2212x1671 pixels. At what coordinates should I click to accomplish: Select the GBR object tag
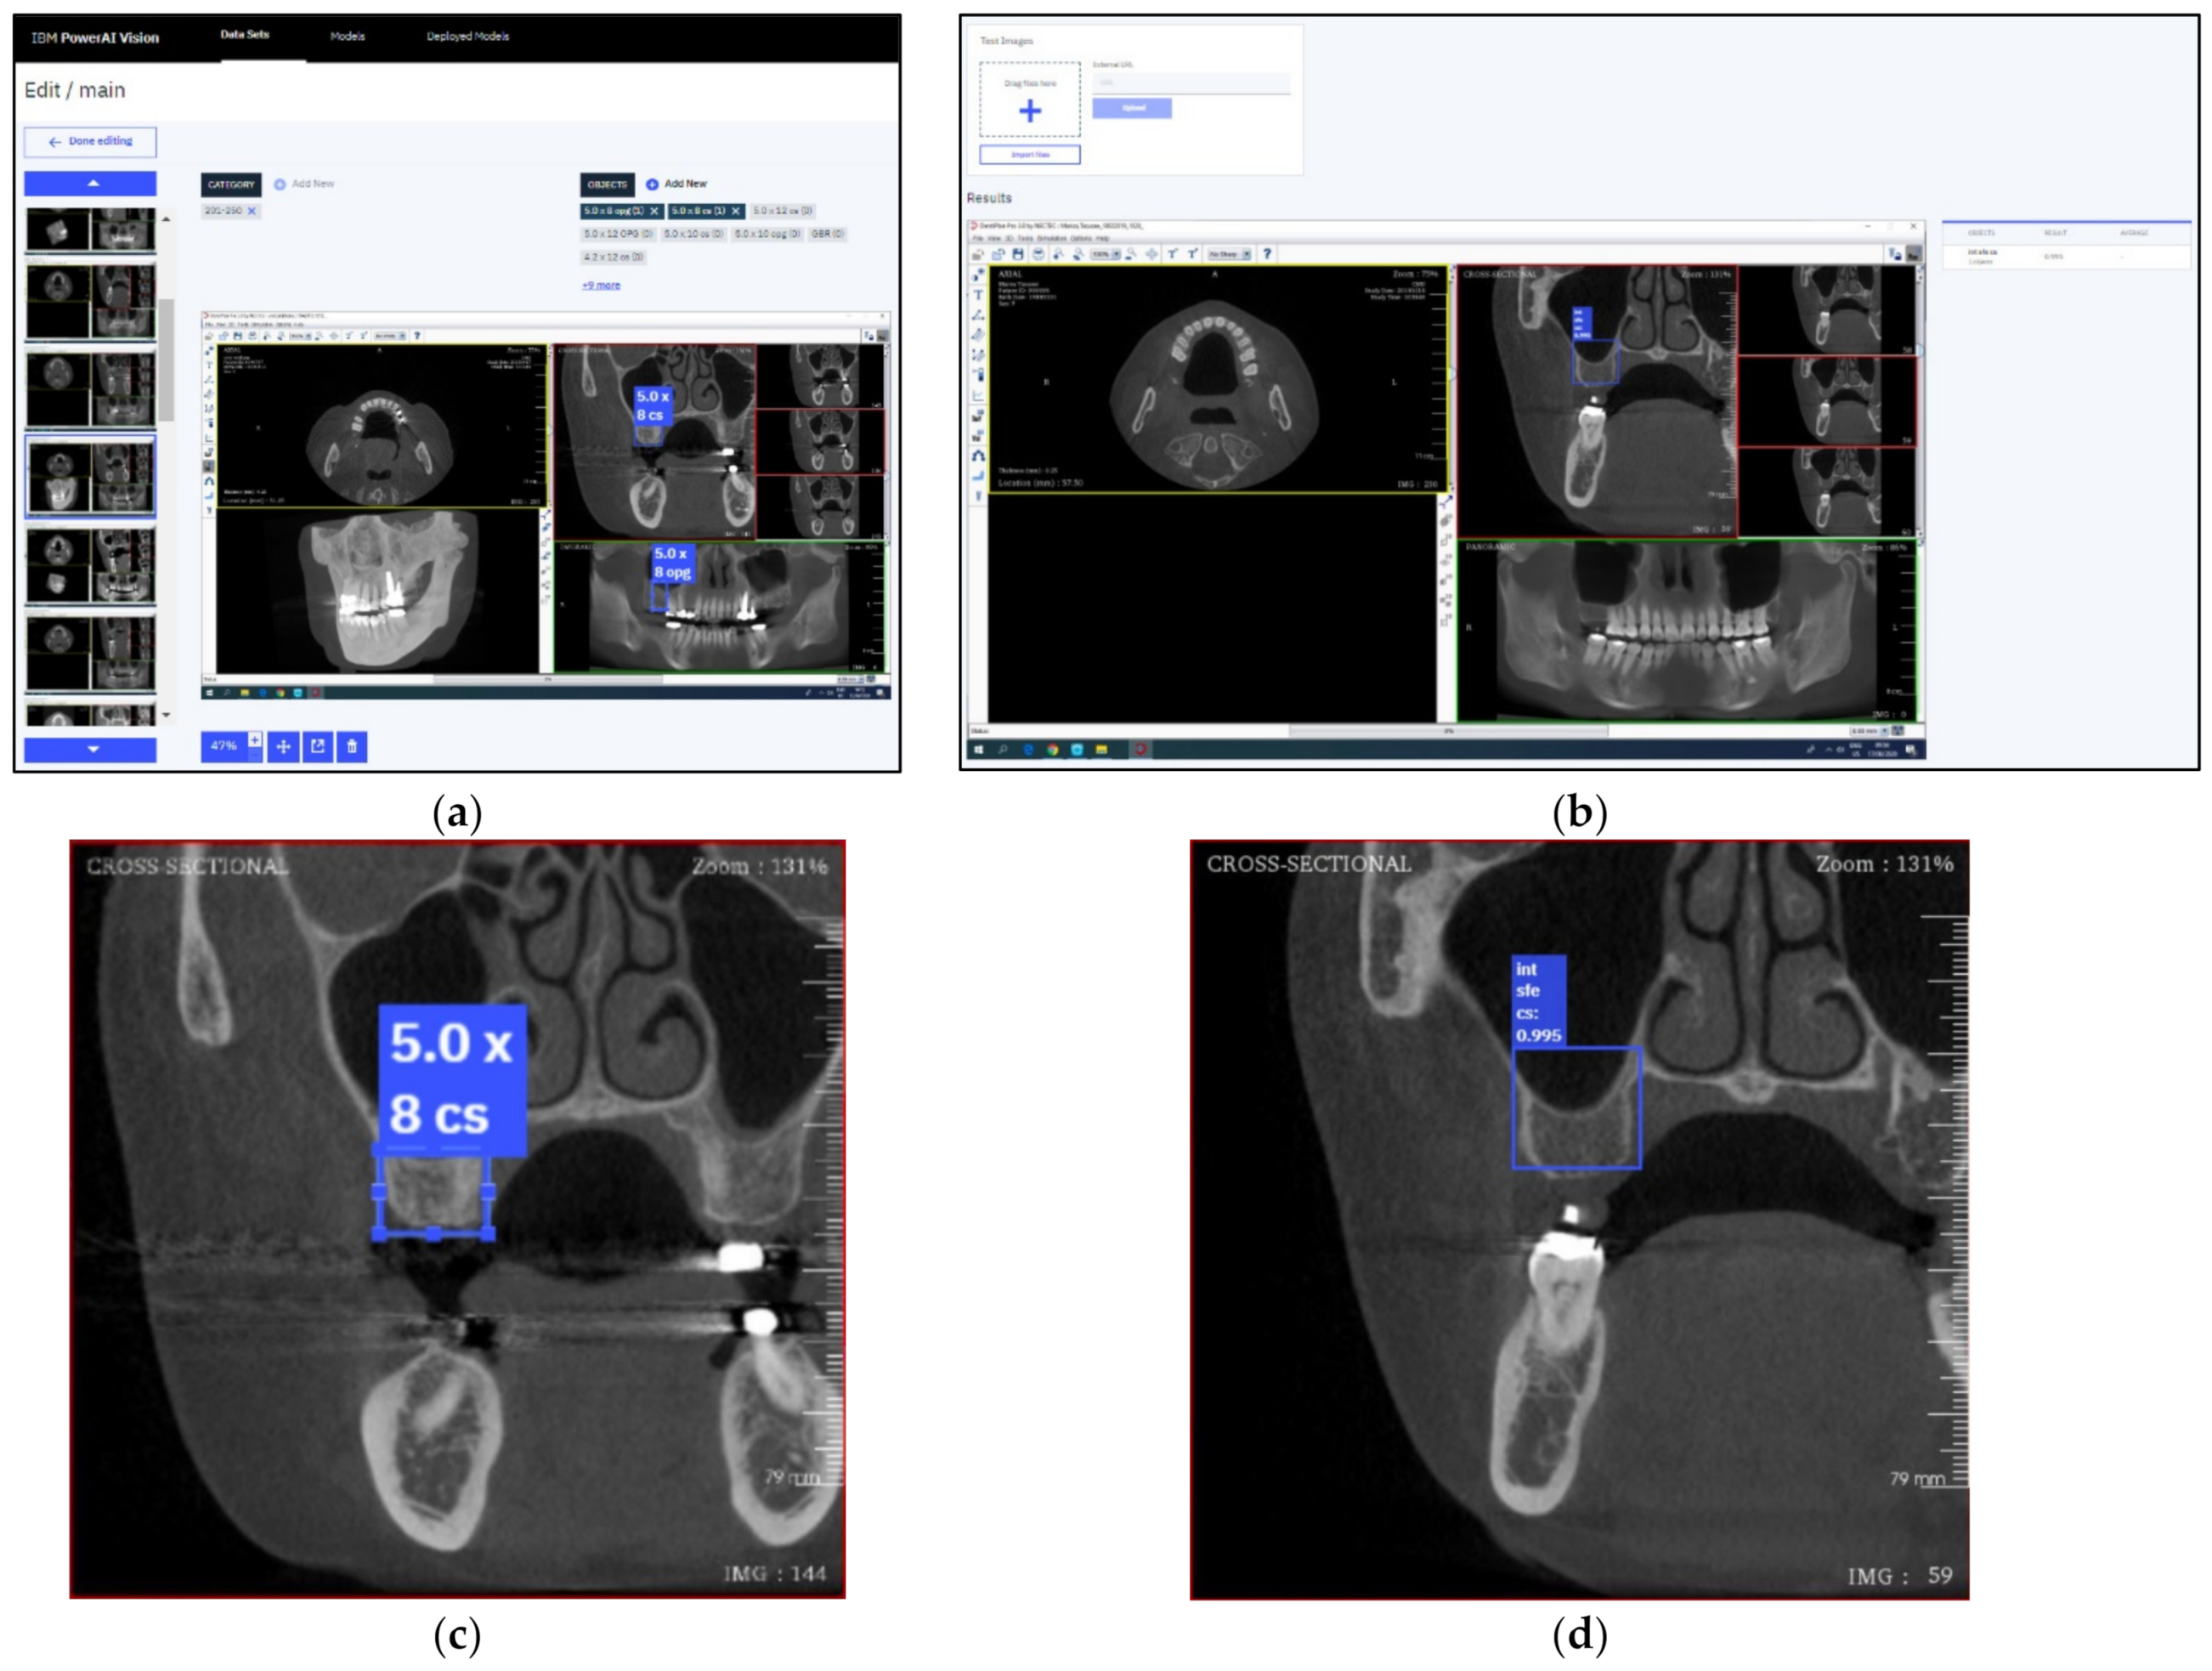click(827, 234)
